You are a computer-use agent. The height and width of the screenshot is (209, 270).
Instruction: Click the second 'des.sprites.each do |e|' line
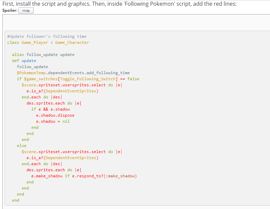54,170
